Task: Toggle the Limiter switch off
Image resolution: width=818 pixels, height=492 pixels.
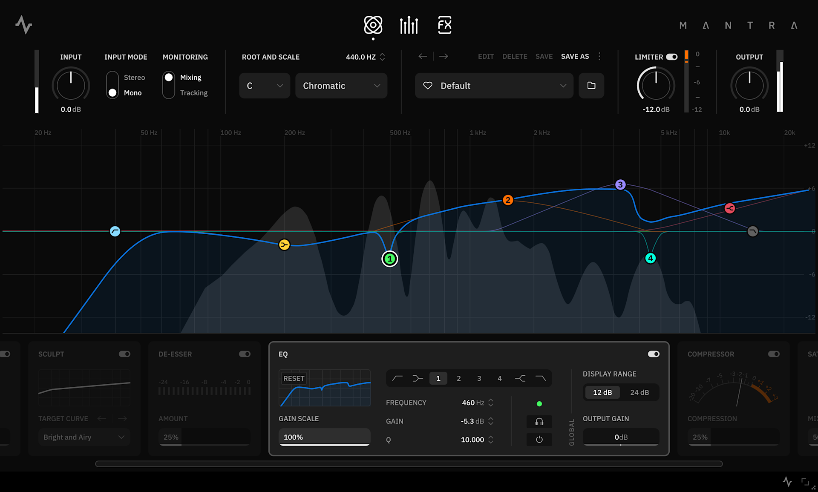Action: point(671,57)
